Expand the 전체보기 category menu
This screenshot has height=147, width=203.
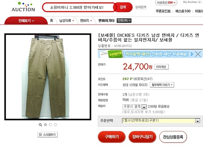[26, 21]
